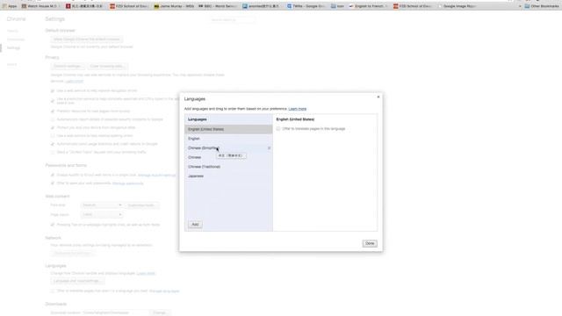562x316 pixels.
Task: Toggle report security incidents to Google checkbox
Action: coord(53,119)
